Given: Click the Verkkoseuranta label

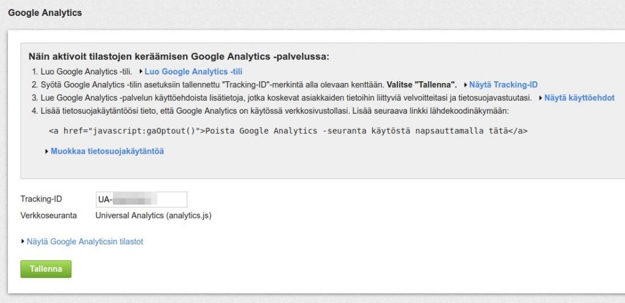Looking at the screenshot, I should pos(49,216).
